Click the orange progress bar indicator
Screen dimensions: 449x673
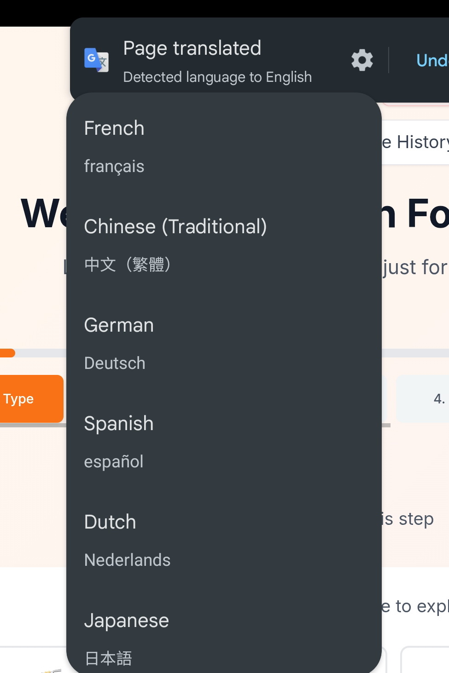[x=7, y=353]
